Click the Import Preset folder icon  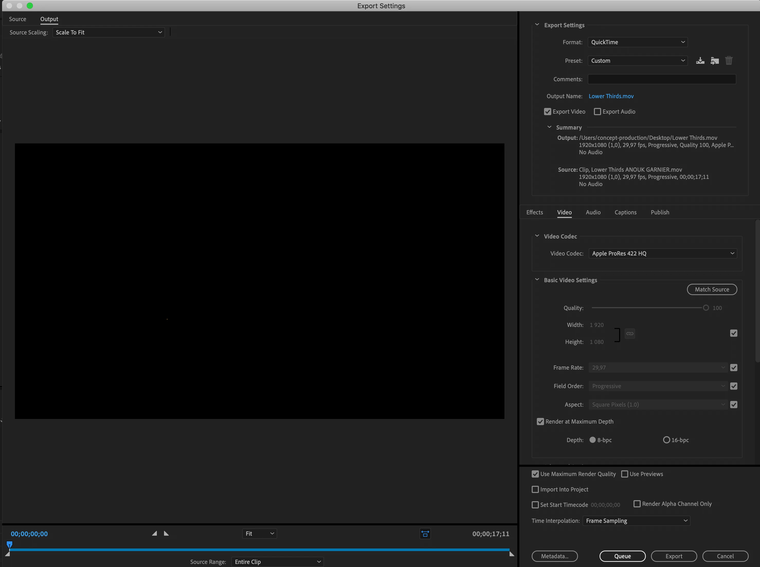[x=714, y=61]
